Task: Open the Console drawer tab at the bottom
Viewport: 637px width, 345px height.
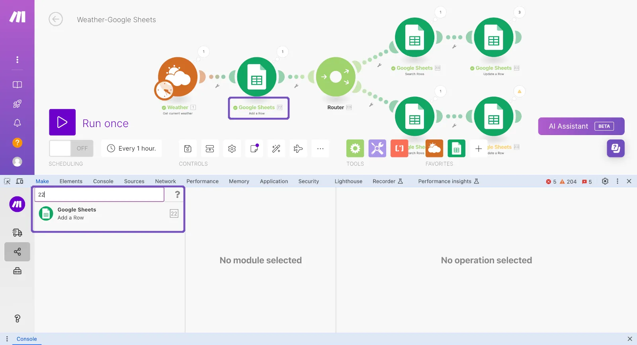Action: point(27,339)
